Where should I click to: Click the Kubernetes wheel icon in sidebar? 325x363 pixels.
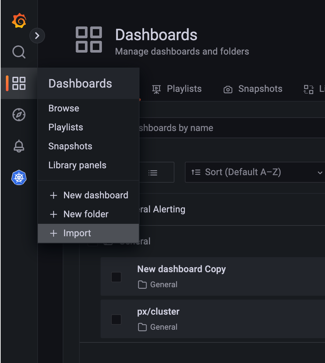click(19, 178)
